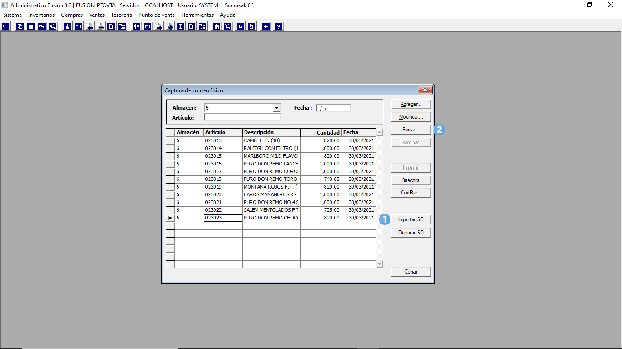
Task: Click the list icon left of the house icon
Action: click(x=202, y=26)
